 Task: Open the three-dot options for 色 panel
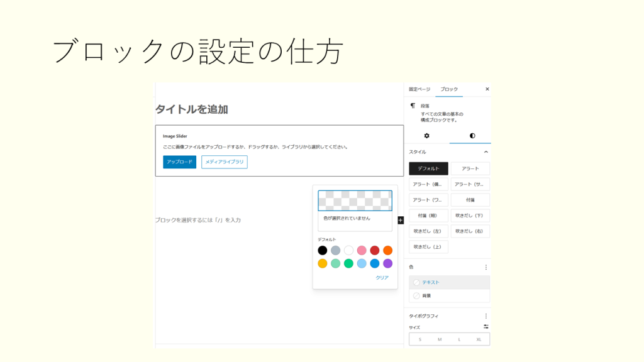486,267
